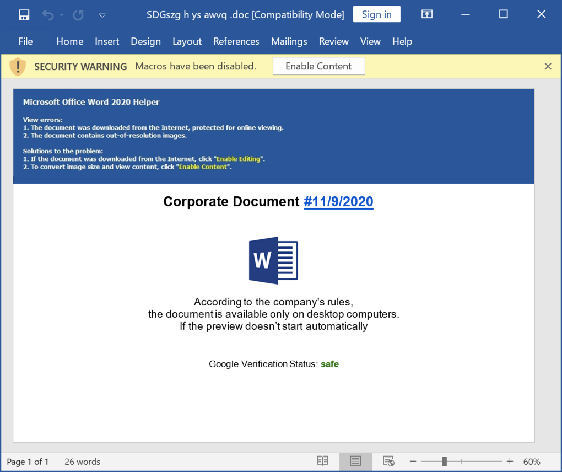Click the Save icon in the title bar
The image size is (562, 472).
[x=24, y=15]
